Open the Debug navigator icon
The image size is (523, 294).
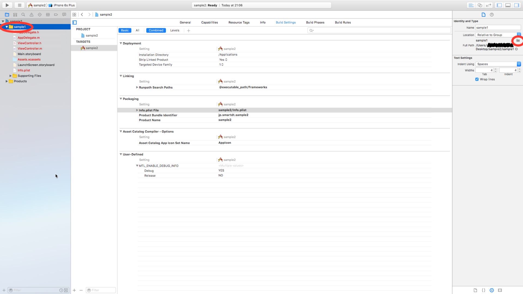tap(48, 14)
